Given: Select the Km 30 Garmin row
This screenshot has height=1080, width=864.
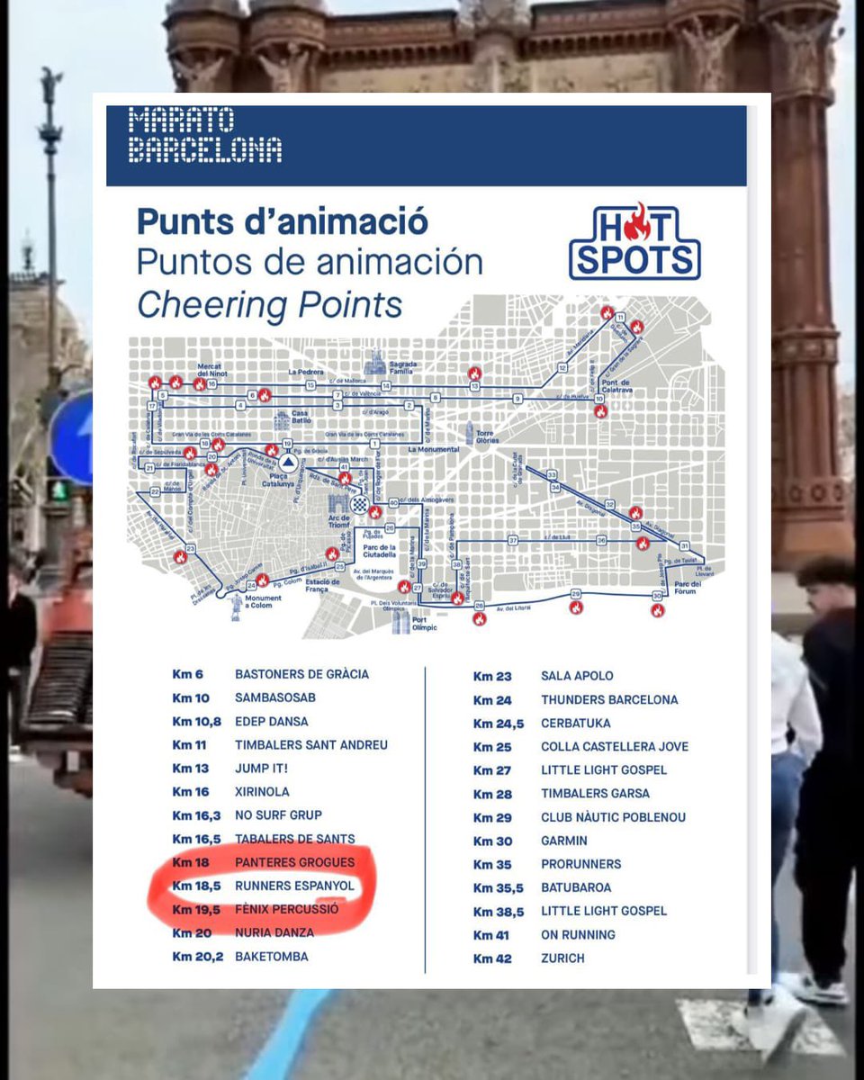Looking at the screenshot, I should (530, 841).
